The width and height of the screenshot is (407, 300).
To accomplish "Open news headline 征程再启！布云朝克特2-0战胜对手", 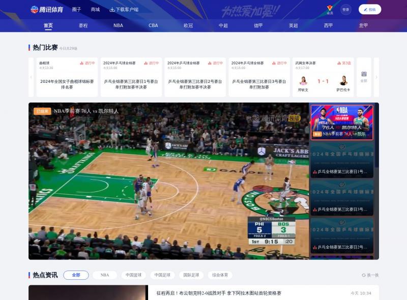I will tap(219, 293).
